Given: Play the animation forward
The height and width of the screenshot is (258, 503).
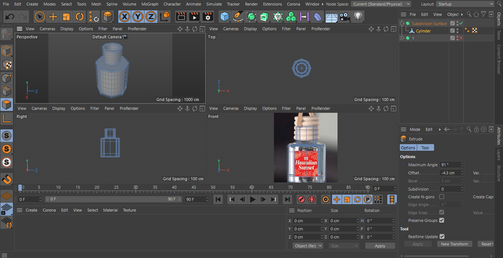Looking at the screenshot, I should point(253,199).
